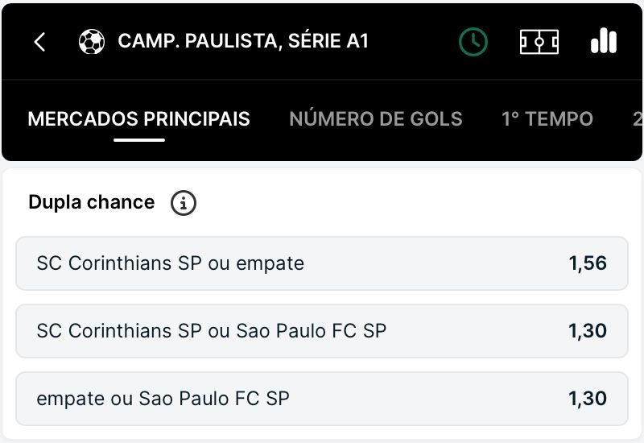Viewport: 644px width, 443px height.
Task: Click the Dupla chance market heading
Action: (92, 202)
